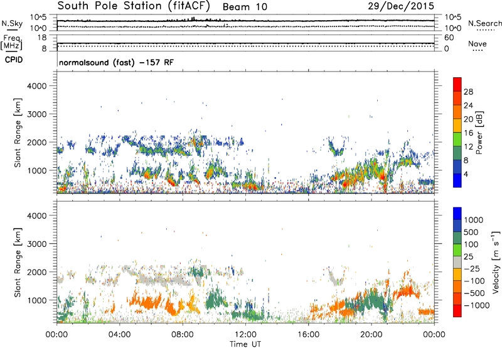502x348 pixels.
Task: Click the '24' tick on Power scale
Action: (x=468, y=106)
